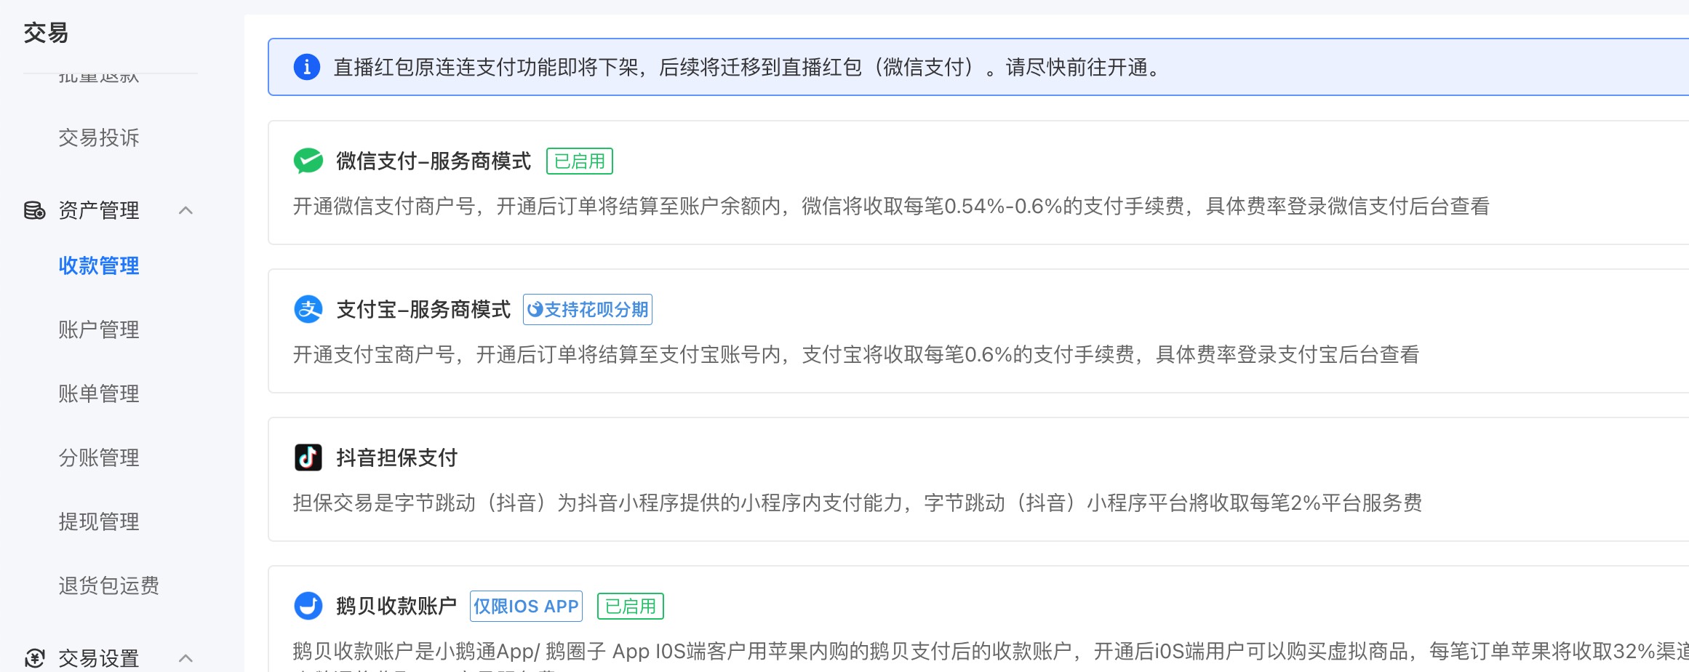Collapse the 资产管理 section chevron
Viewport: 1689px width, 672px height.
[185, 210]
